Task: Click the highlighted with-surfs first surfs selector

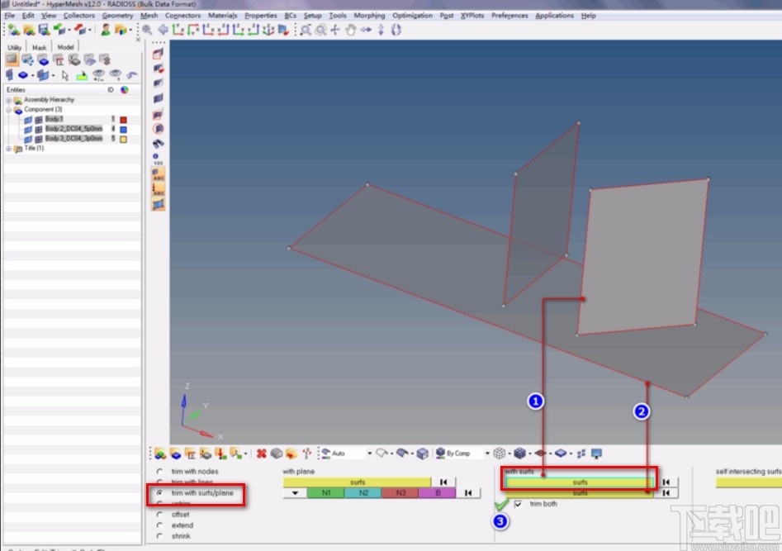Action: tap(579, 482)
